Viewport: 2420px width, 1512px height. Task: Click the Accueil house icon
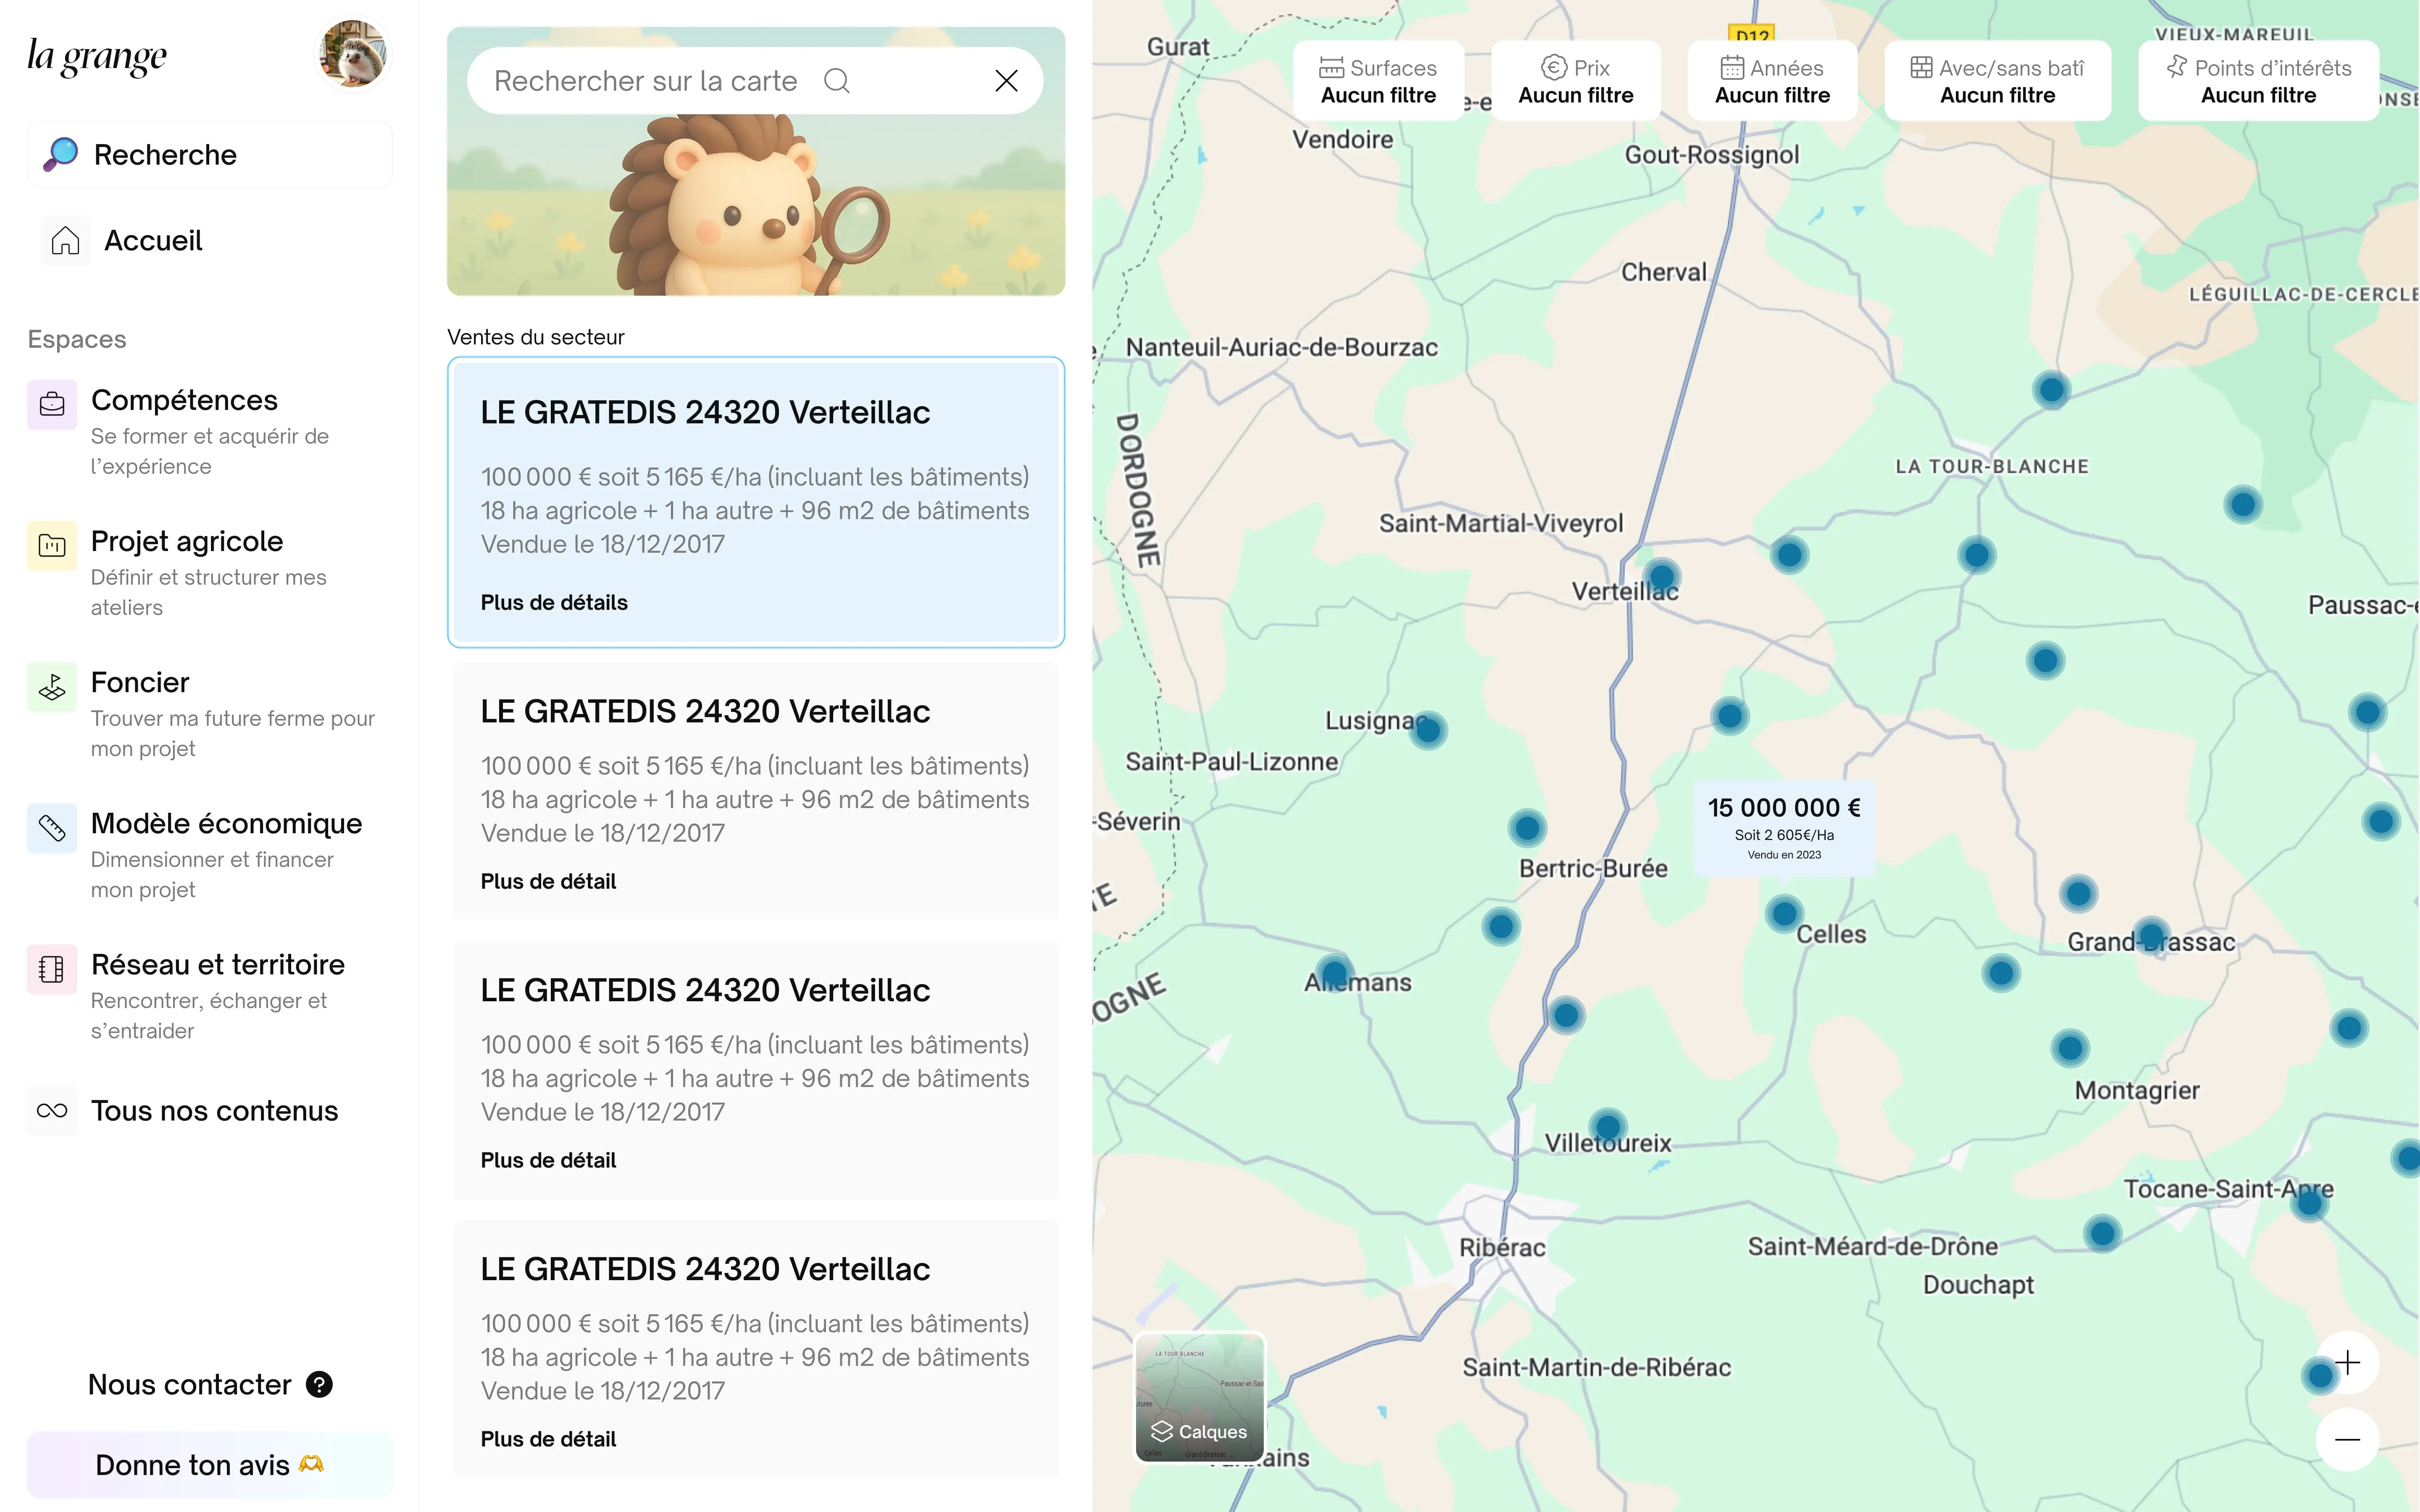[66, 241]
